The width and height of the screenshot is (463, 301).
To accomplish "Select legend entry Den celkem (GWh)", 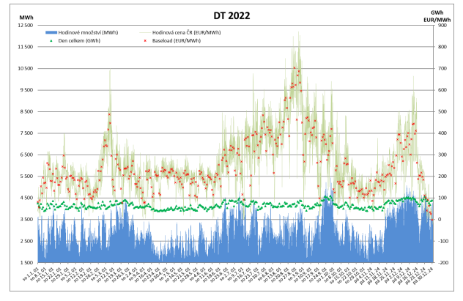I will (79, 41).
